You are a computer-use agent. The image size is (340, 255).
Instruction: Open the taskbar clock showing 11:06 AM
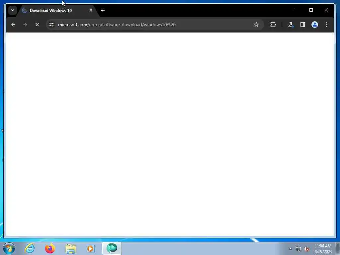(323, 249)
